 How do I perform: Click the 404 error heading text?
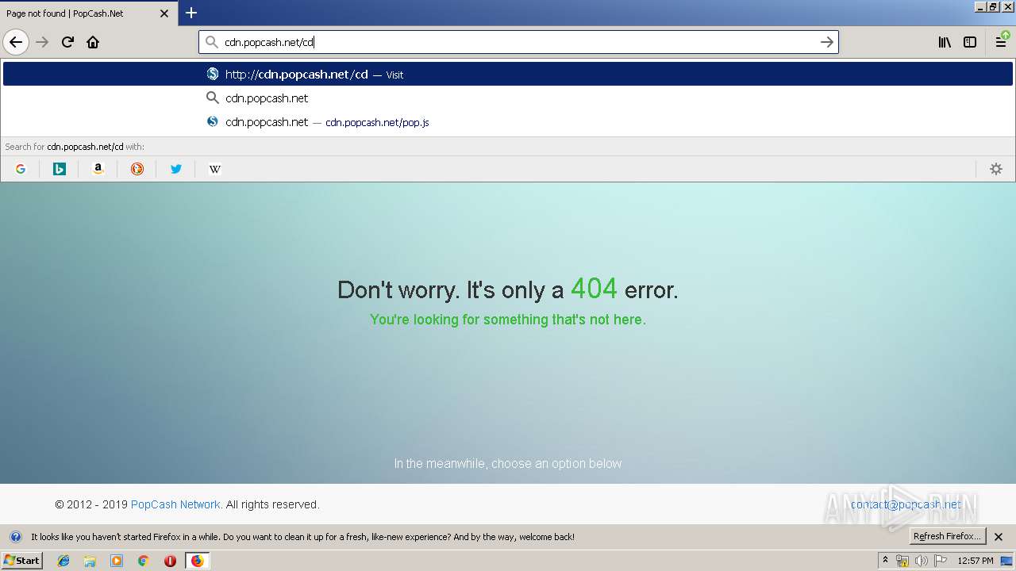[x=508, y=289]
